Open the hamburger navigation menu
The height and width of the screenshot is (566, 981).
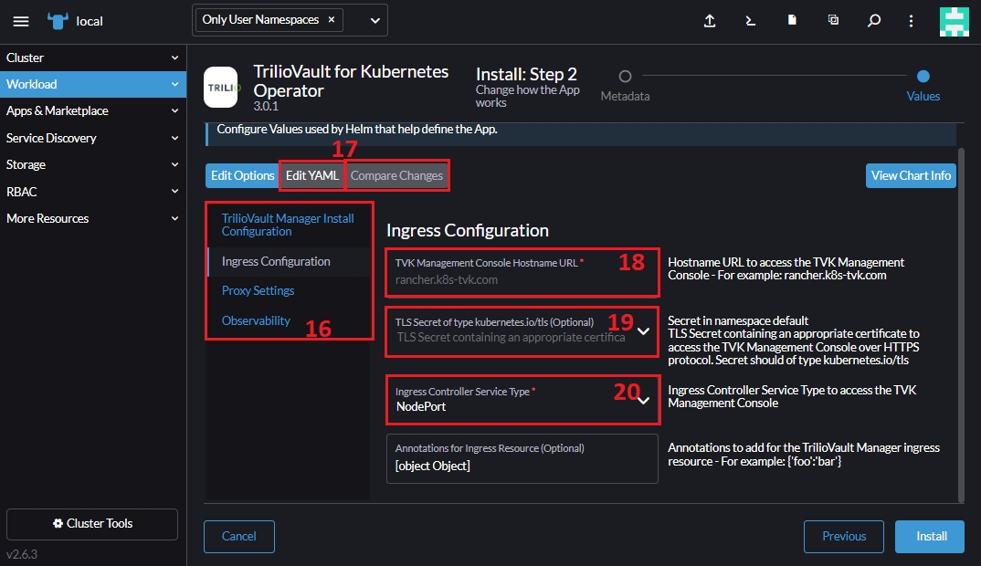(x=21, y=21)
